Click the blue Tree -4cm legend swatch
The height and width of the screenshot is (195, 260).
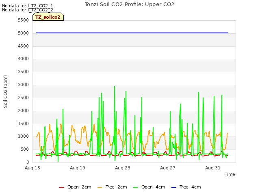[173, 188]
